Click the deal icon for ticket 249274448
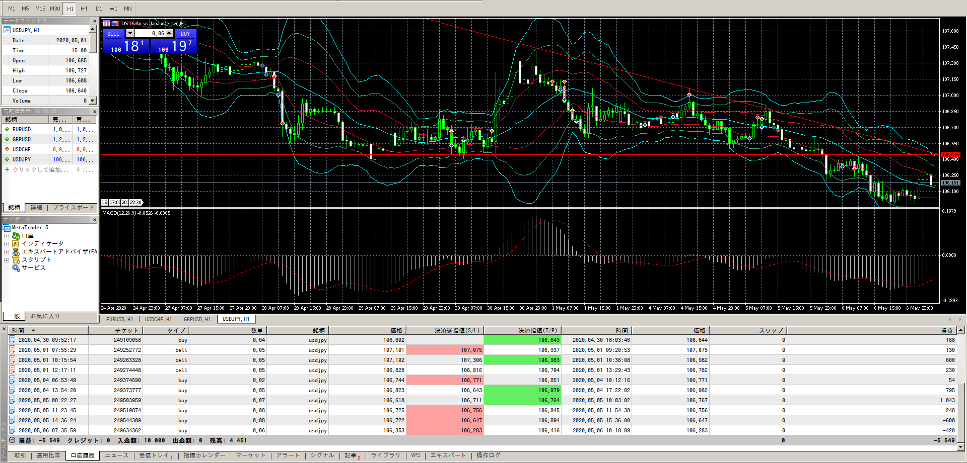Image resolution: width=967 pixels, height=463 pixels. [x=12, y=370]
